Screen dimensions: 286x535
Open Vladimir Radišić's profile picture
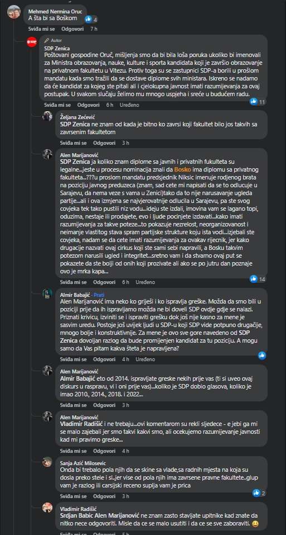[47, 508]
